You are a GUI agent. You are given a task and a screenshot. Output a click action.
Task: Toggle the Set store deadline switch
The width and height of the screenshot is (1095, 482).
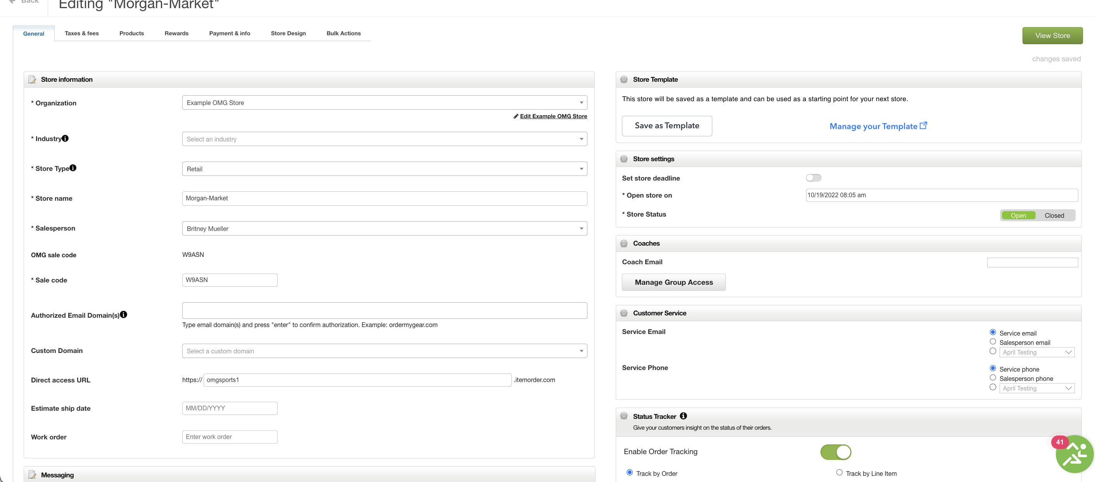pos(813,178)
